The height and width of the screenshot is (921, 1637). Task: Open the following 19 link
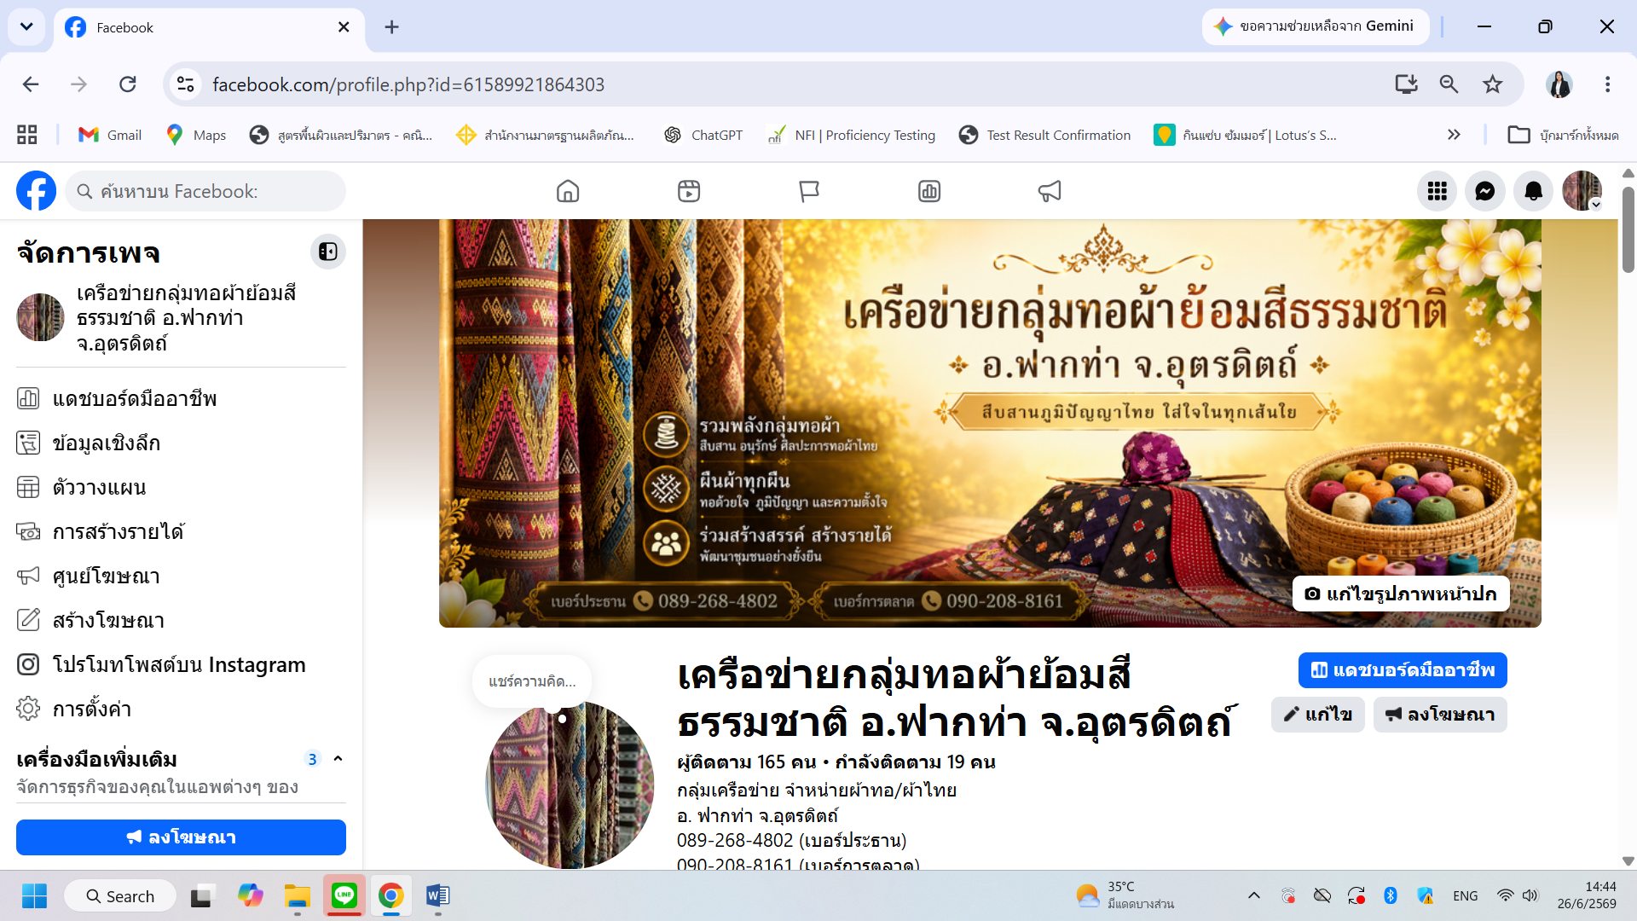pyautogui.click(x=916, y=762)
